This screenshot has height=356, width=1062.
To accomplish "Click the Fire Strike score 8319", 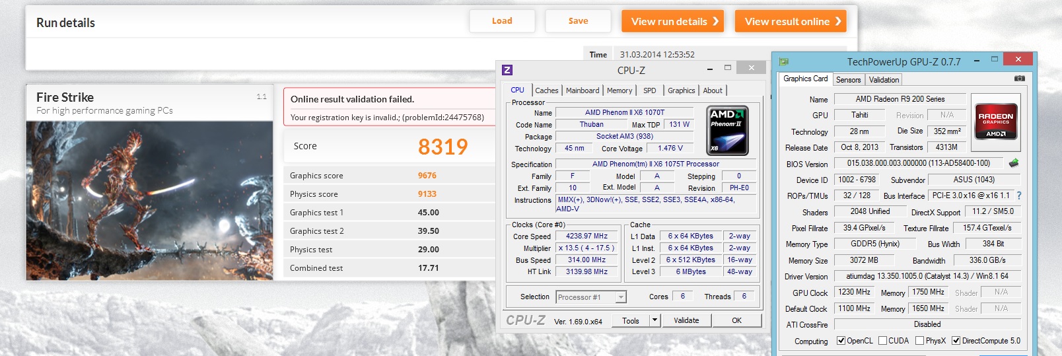I will click(x=442, y=147).
